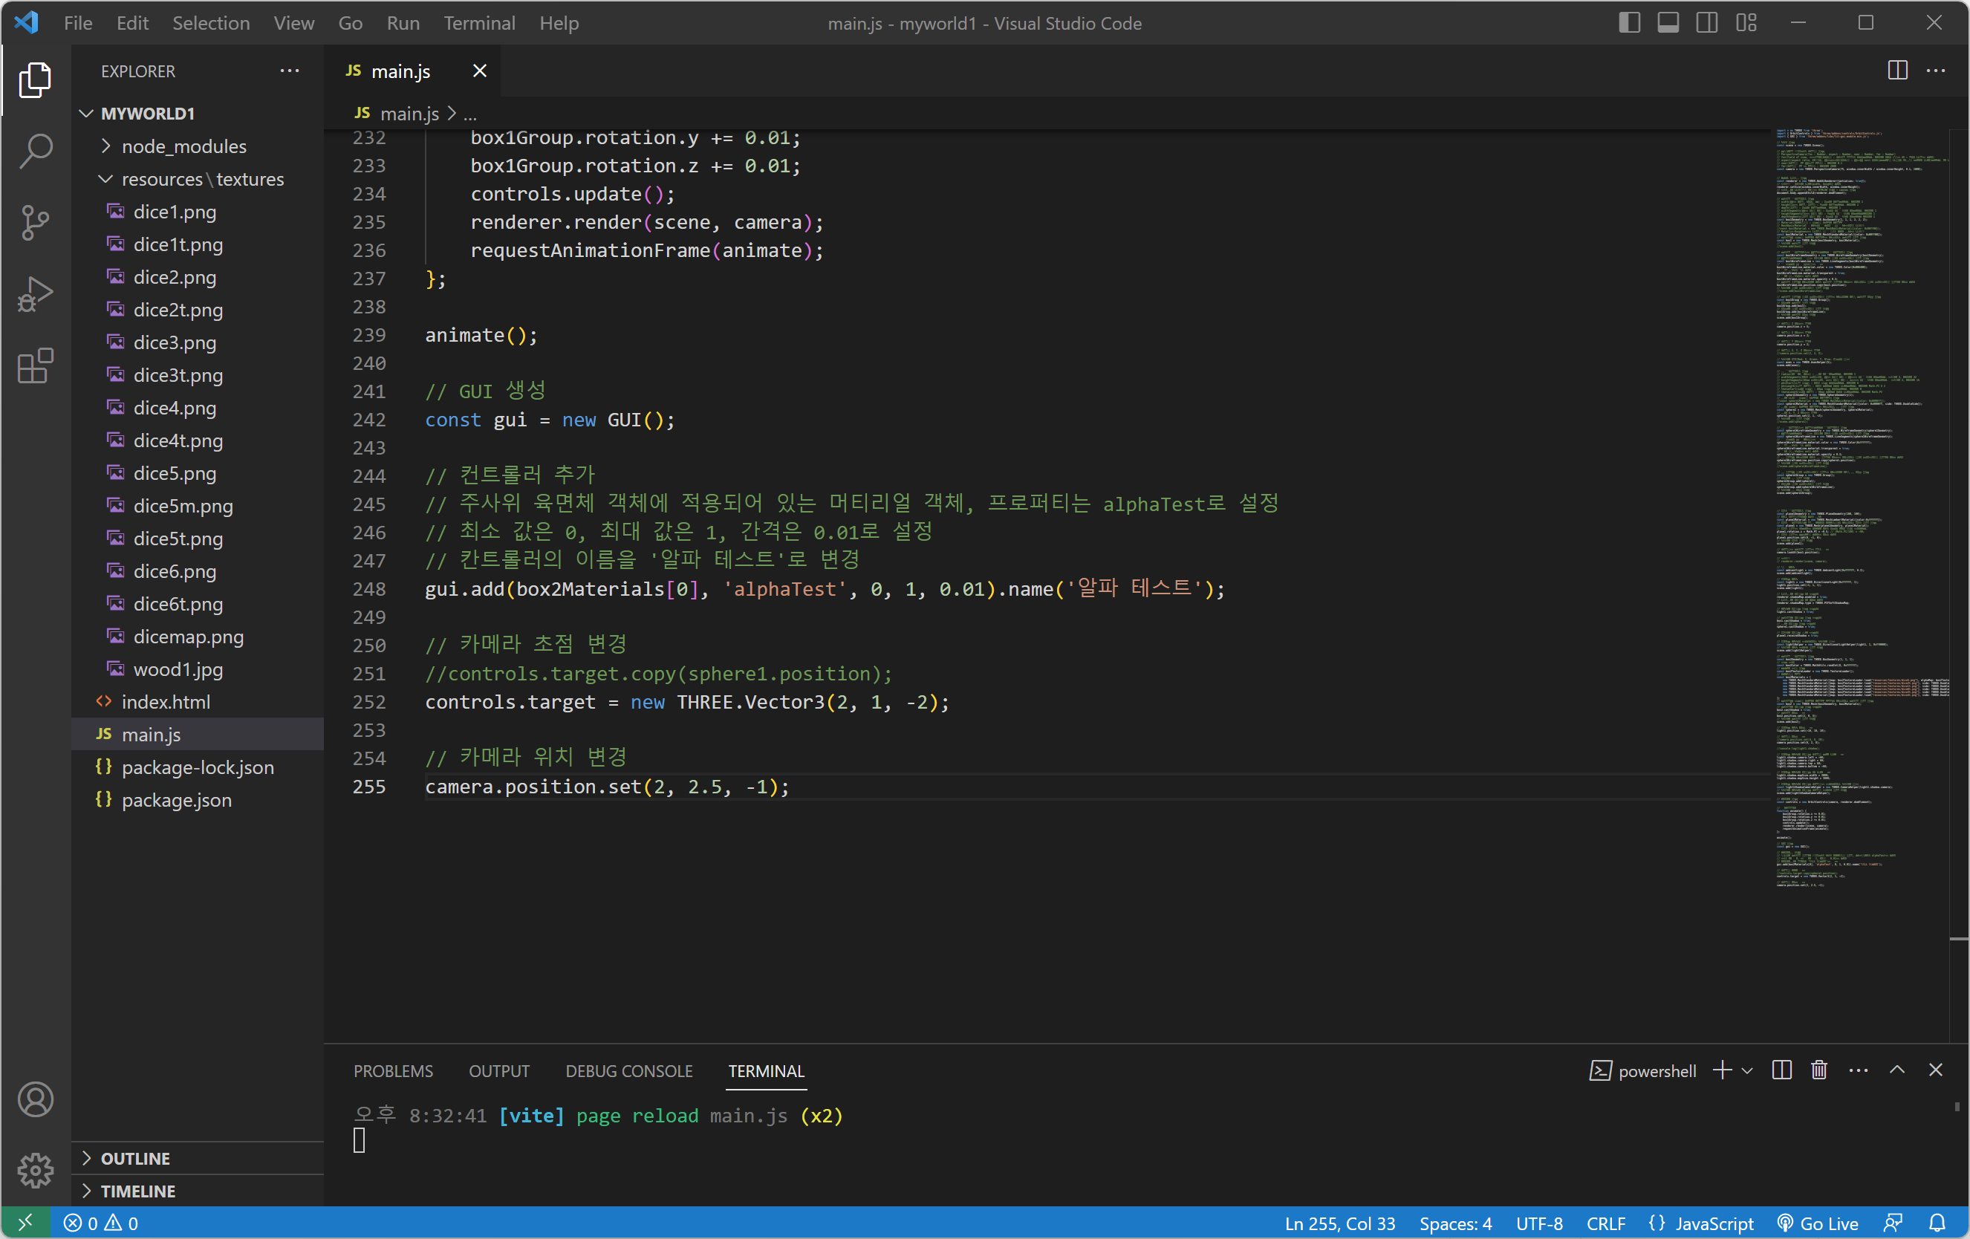Screen dimensions: 1970x1239
Task: Toggle primary side bar visibility
Action: click(x=1629, y=23)
